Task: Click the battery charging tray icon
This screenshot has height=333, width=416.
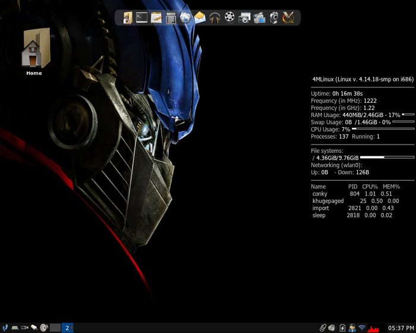Action: pyautogui.click(x=342, y=328)
